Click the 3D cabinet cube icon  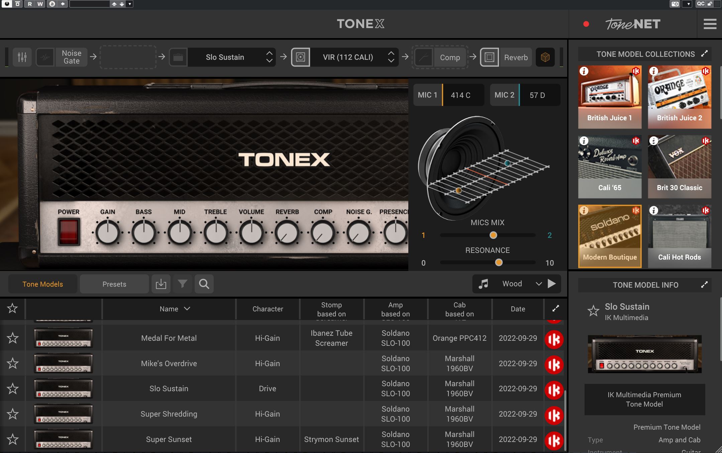[x=545, y=57]
